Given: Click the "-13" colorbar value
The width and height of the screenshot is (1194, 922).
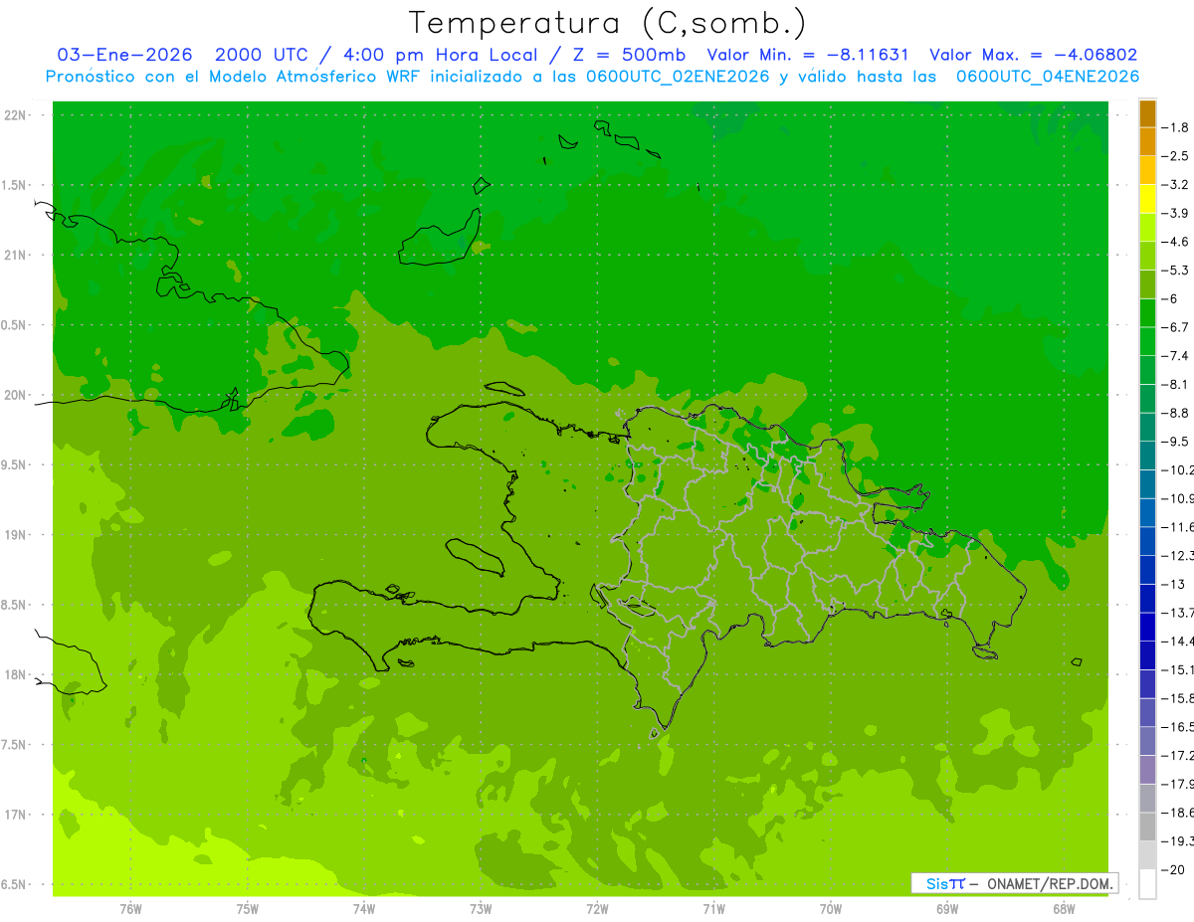Looking at the screenshot, I should click(1173, 584).
